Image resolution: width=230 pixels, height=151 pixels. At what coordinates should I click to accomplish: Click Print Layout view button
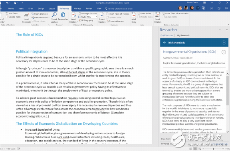195,149
